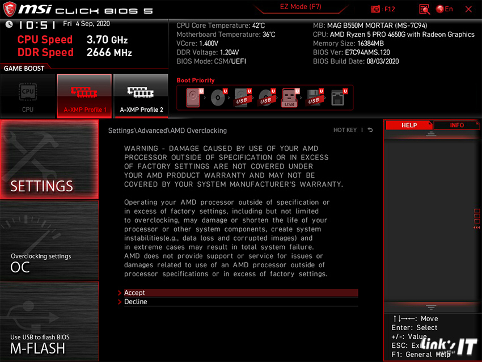Expand the key hints using bottom grip

tap(431, 307)
